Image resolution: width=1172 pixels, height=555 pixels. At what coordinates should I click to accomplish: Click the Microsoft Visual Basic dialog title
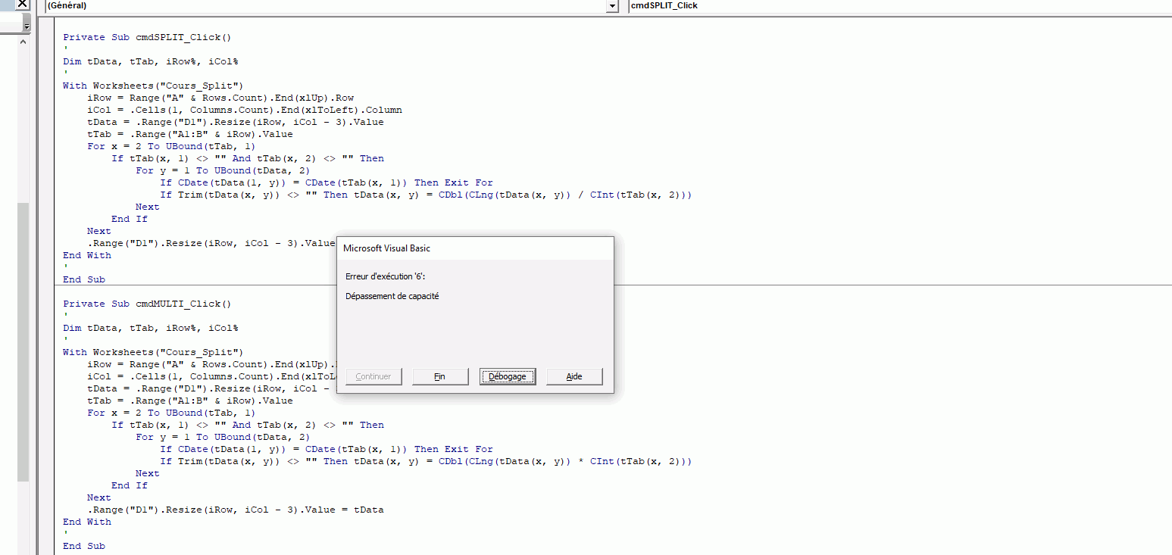[386, 248]
